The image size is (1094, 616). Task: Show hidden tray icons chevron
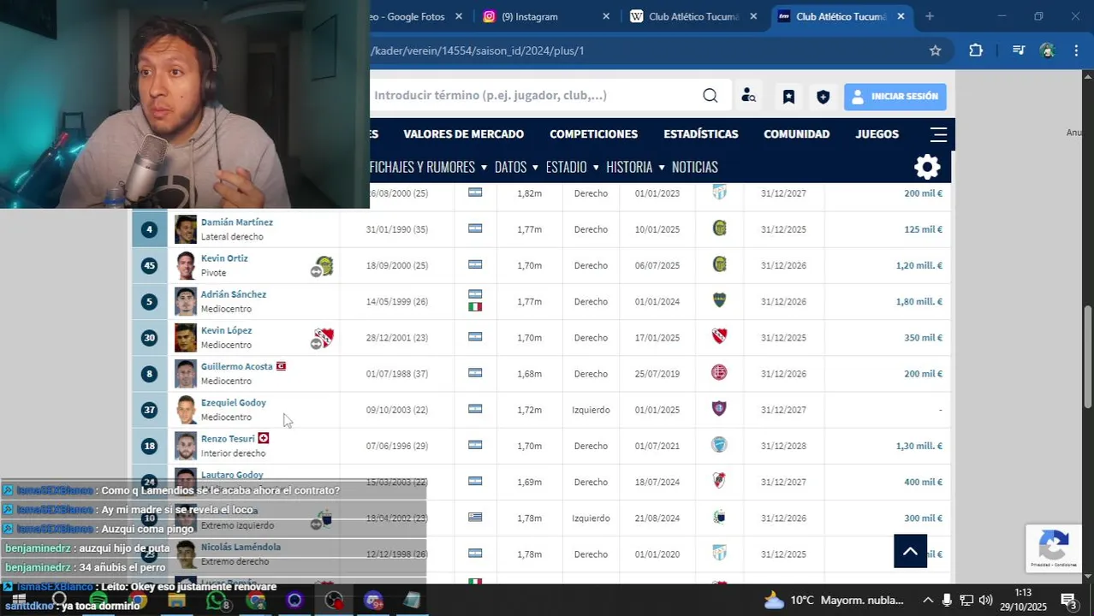pyautogui.click(x=928, y=600)
